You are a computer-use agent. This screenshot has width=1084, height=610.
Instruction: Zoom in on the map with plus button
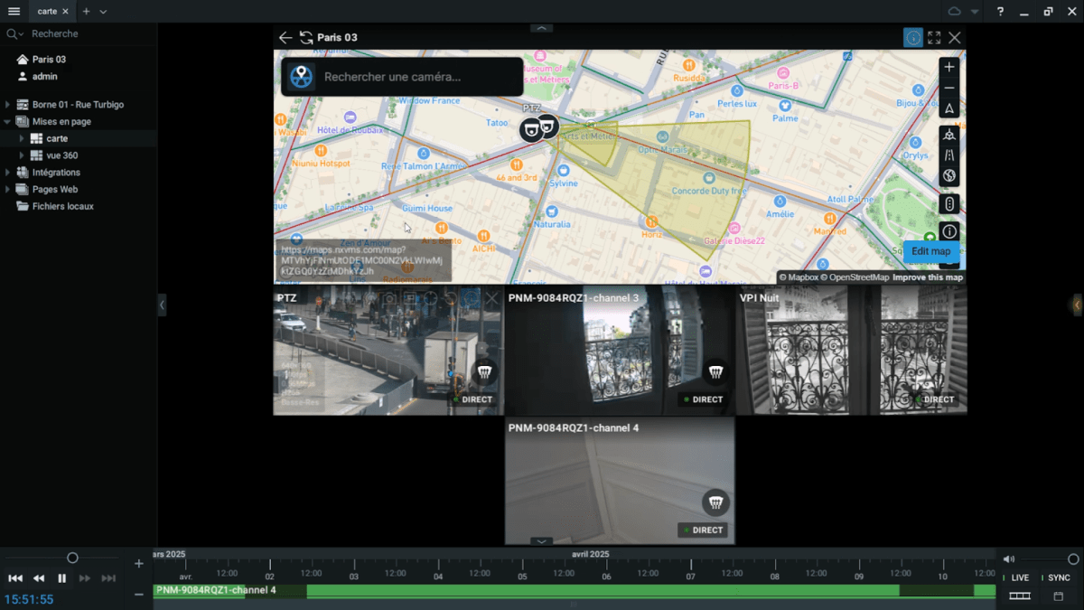(x=948, y=67)
